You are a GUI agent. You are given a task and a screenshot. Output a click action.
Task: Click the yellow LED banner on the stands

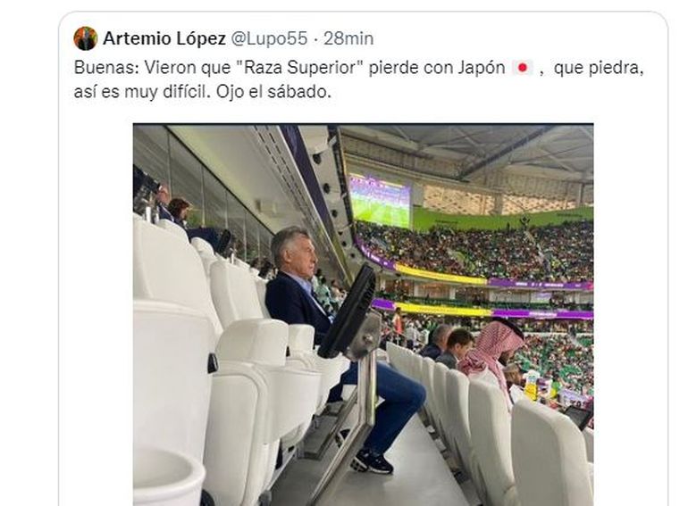pyautogui.click(x=440, y=275)
